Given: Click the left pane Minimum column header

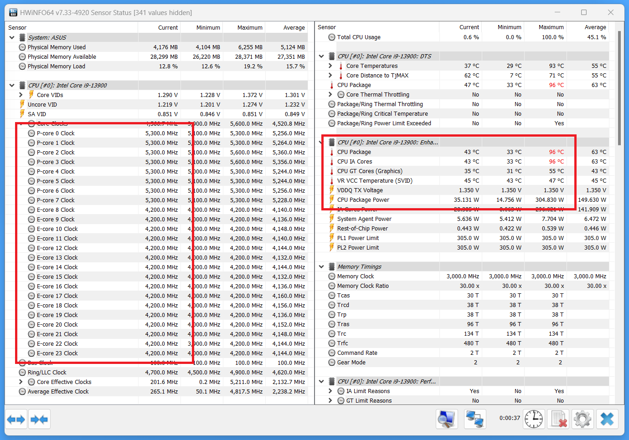Looking at the screenshot, I should coord(201,28).
